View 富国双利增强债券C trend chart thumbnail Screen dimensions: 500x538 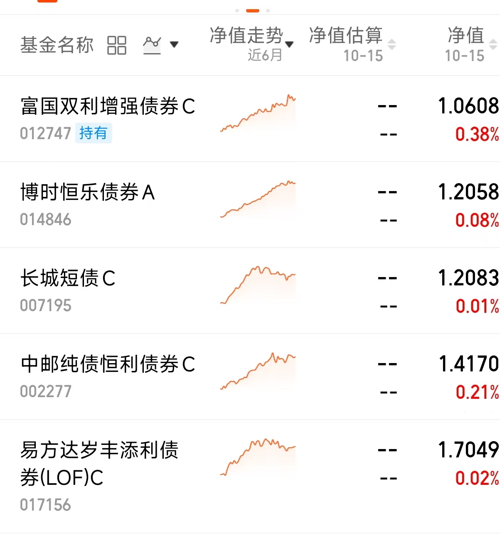pyautogui.click(x=258, y=113)
